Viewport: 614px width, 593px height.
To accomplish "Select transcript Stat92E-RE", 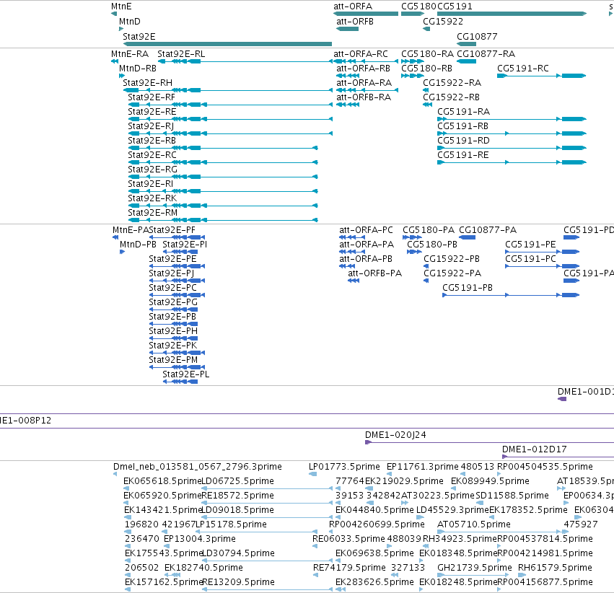I will pos(230,119).
